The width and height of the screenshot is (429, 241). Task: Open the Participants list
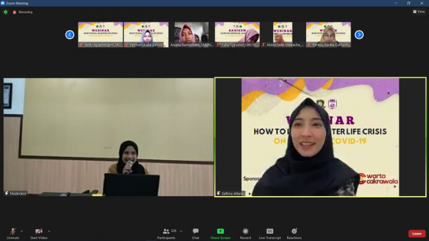click(166, 234)
